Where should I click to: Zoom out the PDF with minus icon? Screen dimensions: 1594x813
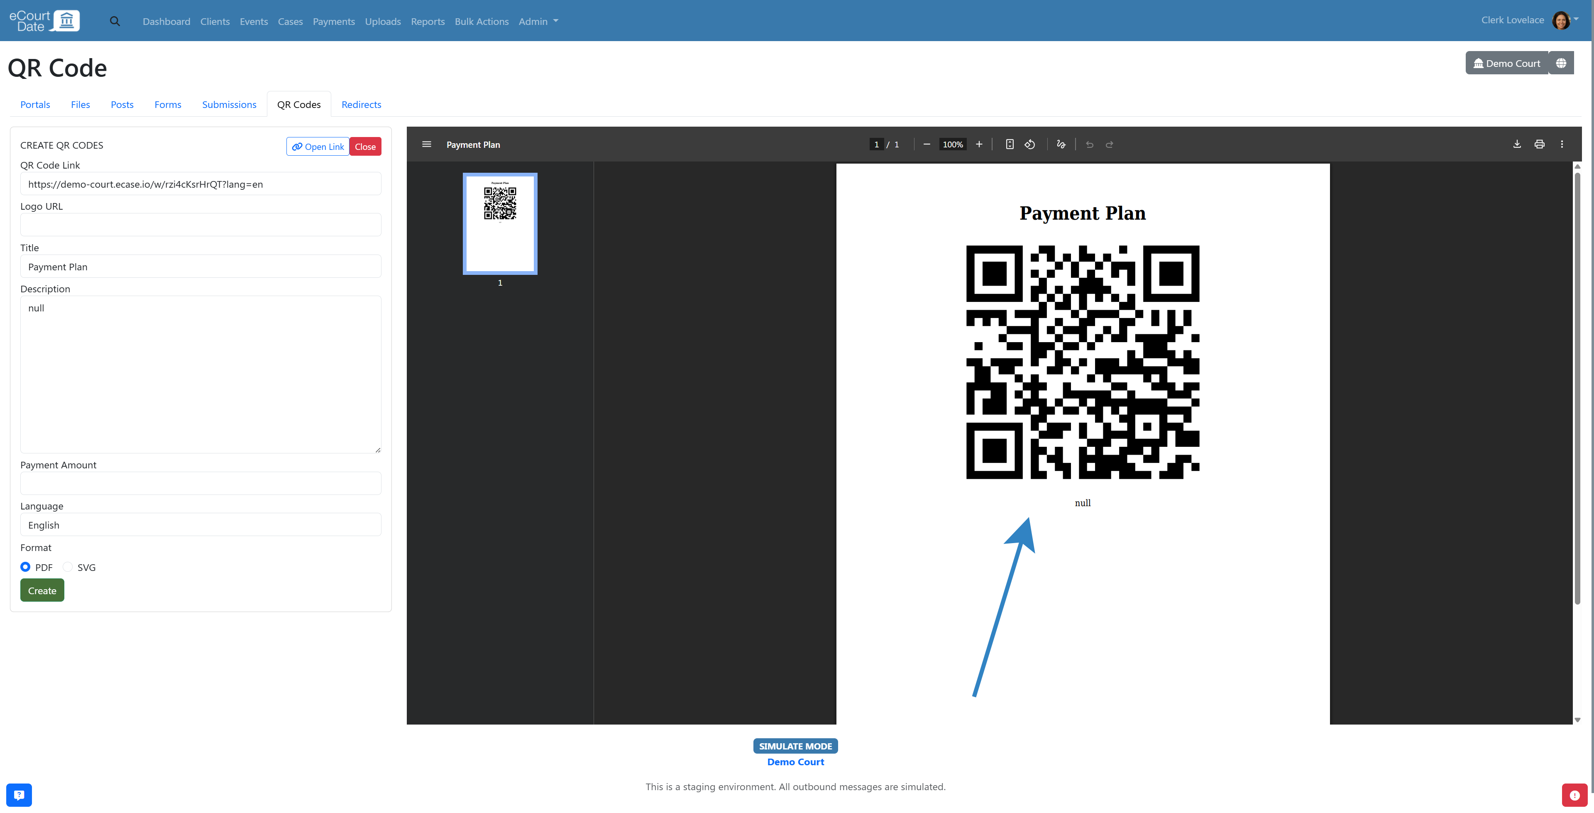[927, 144]
